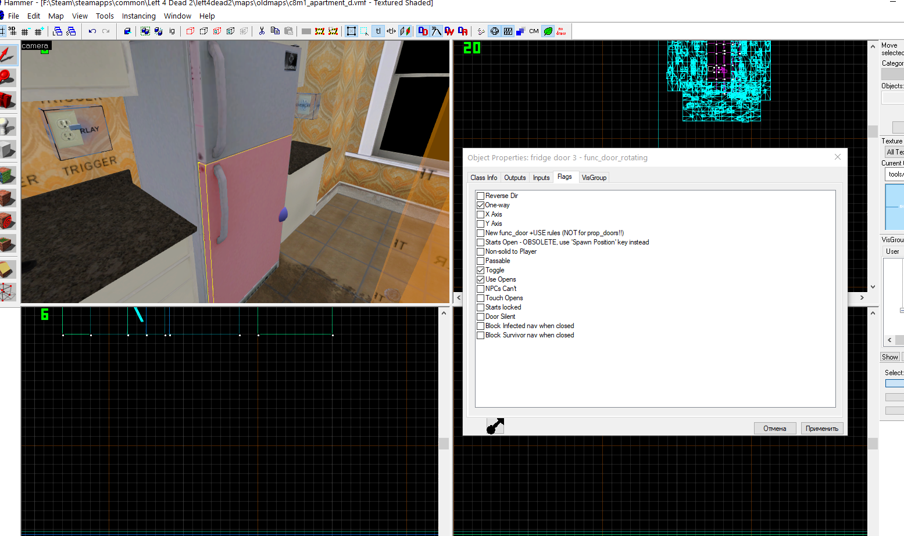Check the 'Door Silent' flag
The height and width of the screenshot is (536, 904).
point(480,316)
